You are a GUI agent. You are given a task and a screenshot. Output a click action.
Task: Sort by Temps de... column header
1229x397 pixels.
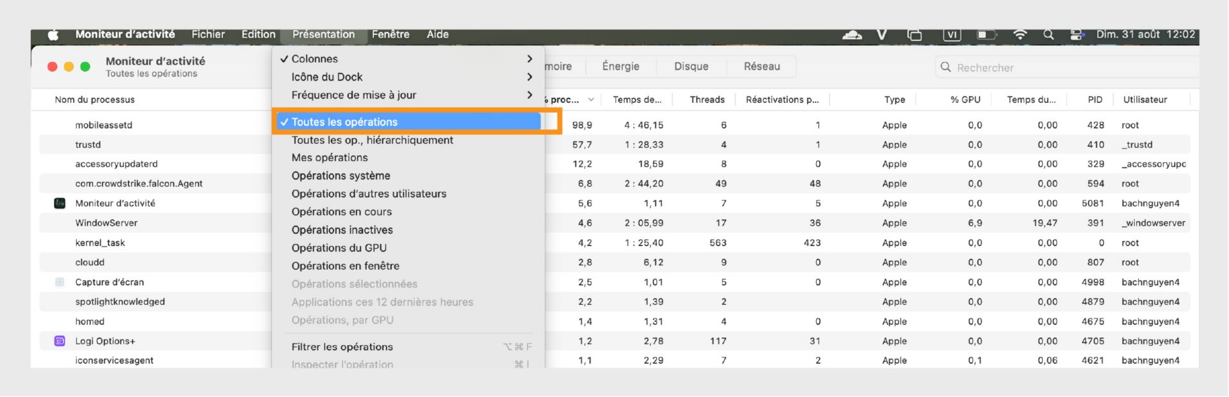638,100
